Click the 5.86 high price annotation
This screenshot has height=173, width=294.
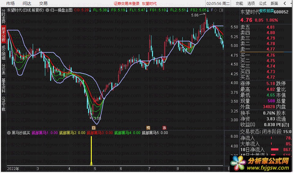tap(195, 15)
